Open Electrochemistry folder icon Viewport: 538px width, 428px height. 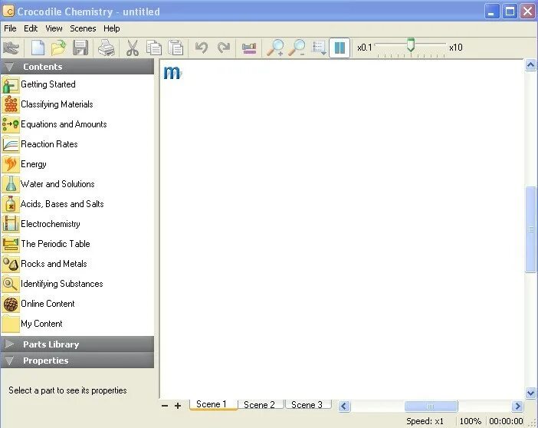[11, 224]
